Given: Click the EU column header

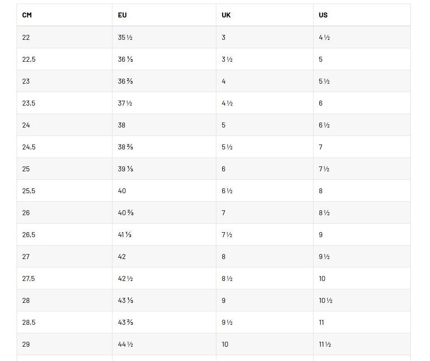Looking at the screenshot, I should pos(122,15).
